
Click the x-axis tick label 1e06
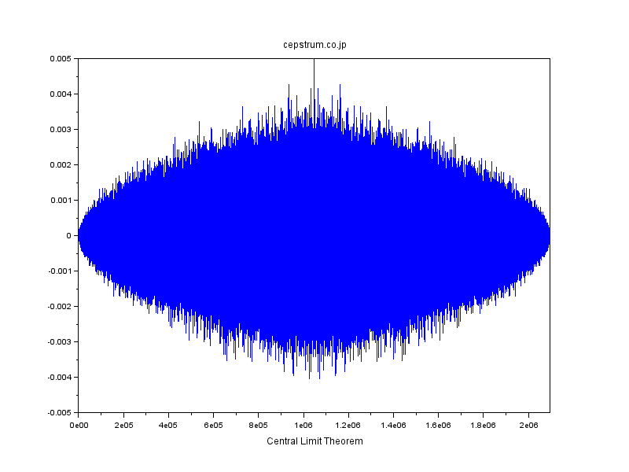click(303, 425)
